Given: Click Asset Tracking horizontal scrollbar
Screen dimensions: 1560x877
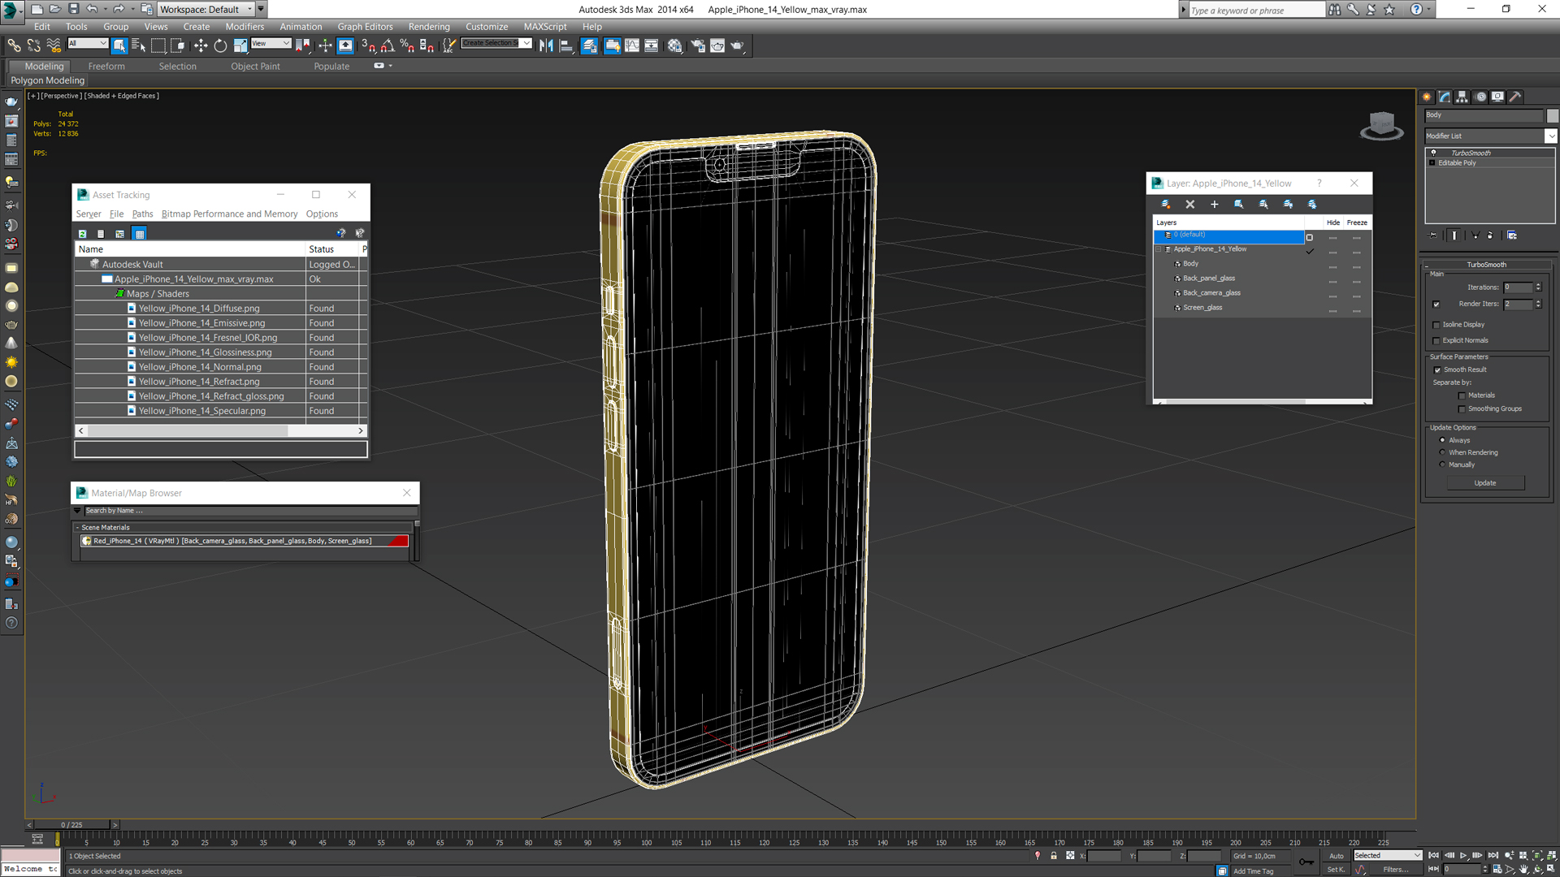Looking at the screenshot, I should pos(221,431).
